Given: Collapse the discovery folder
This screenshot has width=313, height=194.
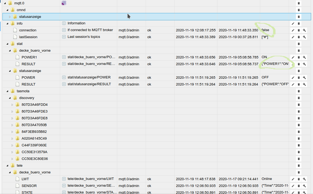Looking at the screenshot, I should [x=10, y=98].
